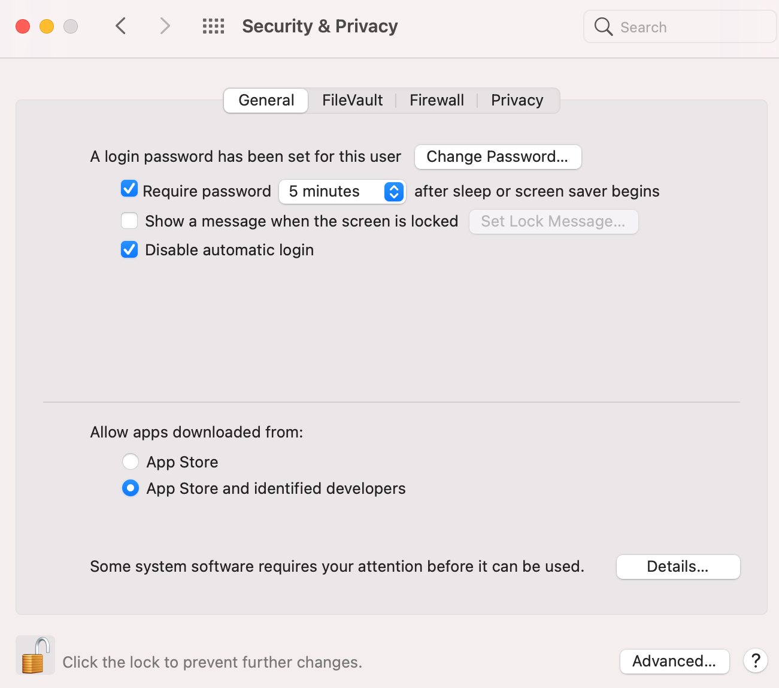Go back with the left chevron
Viewport: 779px width, 688px height.
click(121, 26)
